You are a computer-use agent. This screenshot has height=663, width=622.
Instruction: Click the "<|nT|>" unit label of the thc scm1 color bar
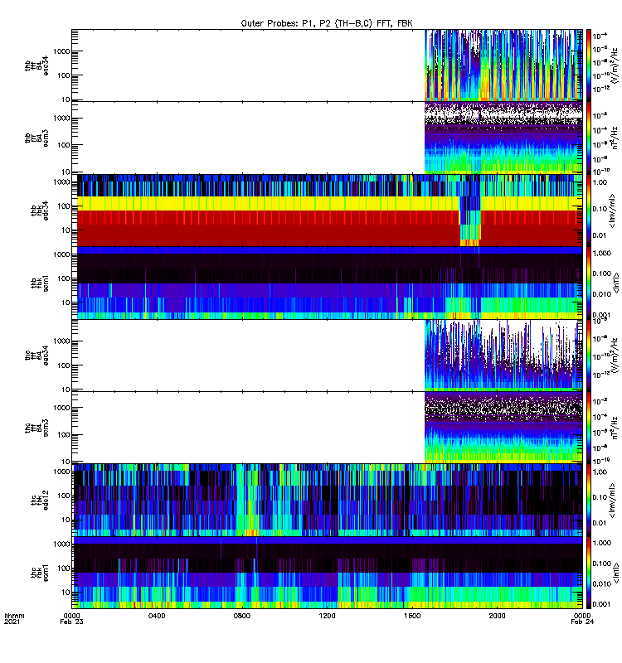click(x=615, y=573)
